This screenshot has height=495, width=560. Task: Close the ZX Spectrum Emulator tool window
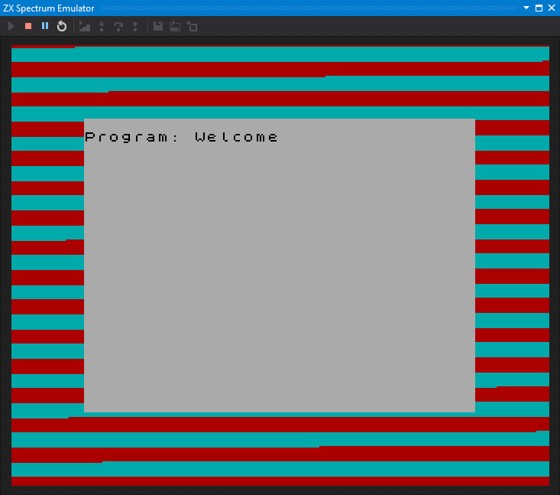click(552, 8)
